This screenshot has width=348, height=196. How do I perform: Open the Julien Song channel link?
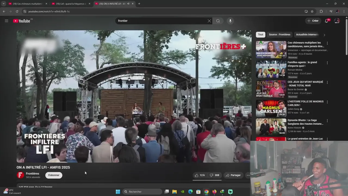pos(293,109)
